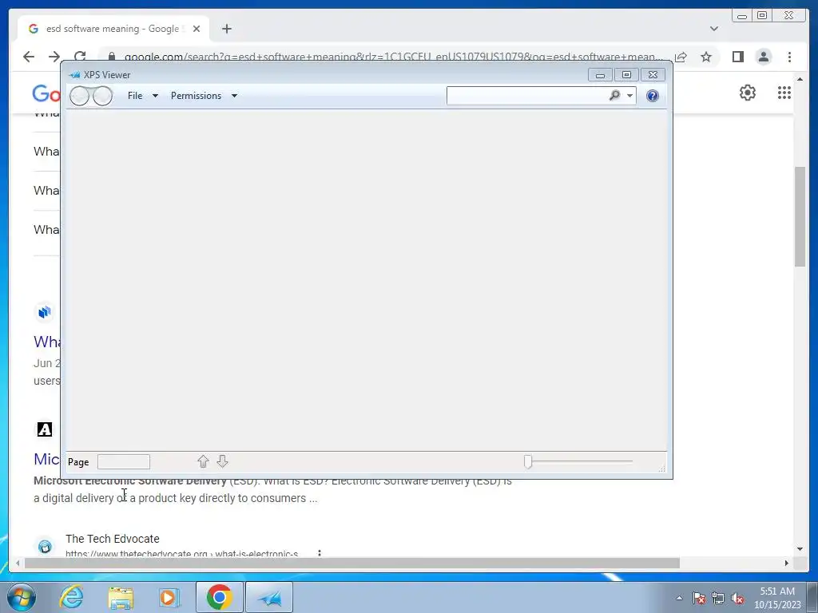Click the network tray icon
Image resolution: width=818 pixels, height=613 pixels.
(x=718, y=598)
